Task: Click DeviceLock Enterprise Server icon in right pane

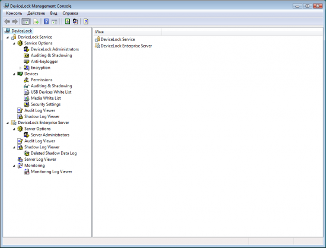Action: pos(97,46)
